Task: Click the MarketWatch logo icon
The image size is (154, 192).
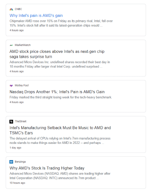Action: click(x=11, y=45)
